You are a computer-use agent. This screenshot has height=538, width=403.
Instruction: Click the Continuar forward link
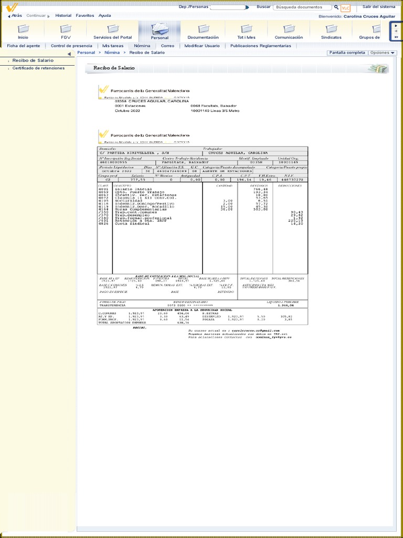[38, 15]
